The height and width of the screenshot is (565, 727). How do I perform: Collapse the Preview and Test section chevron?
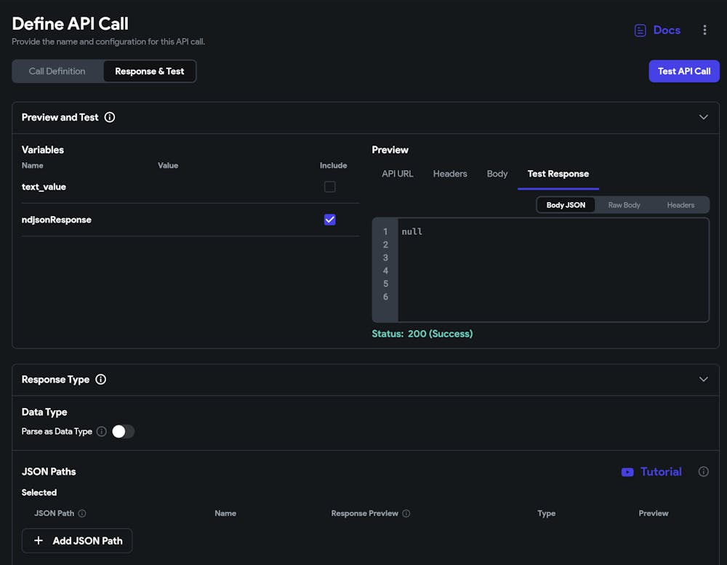coord(703,117)
